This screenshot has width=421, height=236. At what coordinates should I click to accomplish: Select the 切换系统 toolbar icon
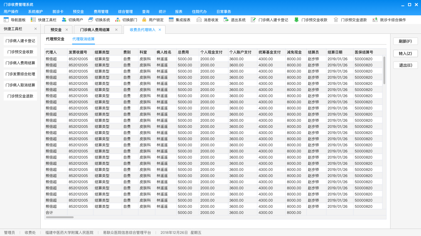(91, 20)
